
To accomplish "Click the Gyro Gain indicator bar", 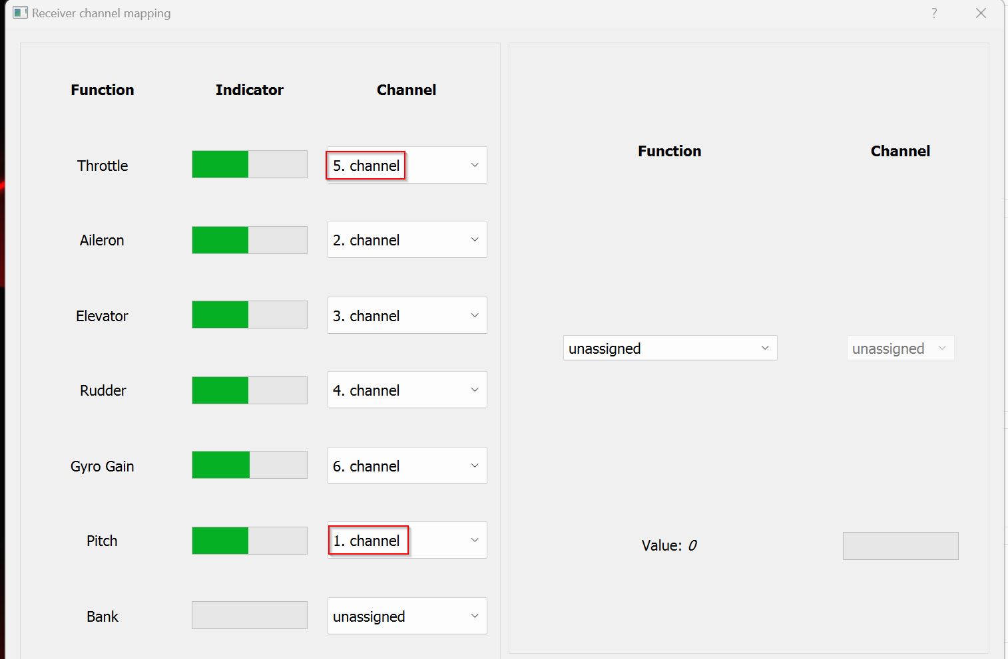I will coord(250,465).
